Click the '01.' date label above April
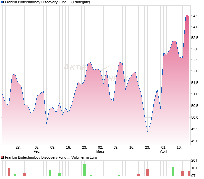Image resolution: width=204 pixels, height=179 pixels. 164,148
